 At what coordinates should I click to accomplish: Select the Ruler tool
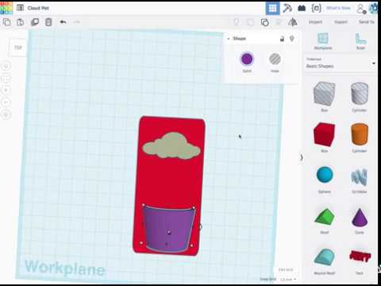pos(360,41)
